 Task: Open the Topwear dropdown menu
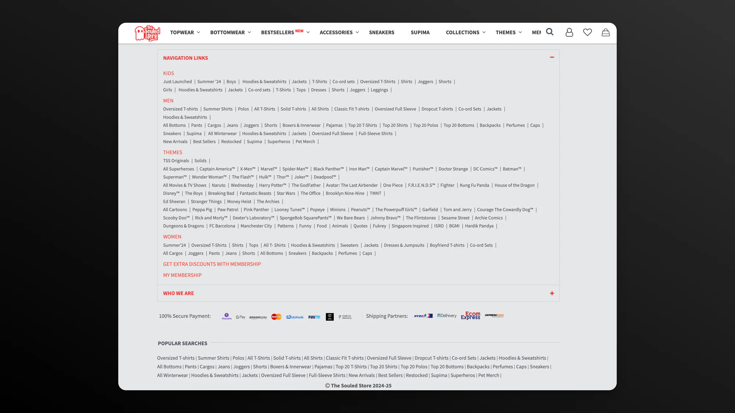coord(185,32)
